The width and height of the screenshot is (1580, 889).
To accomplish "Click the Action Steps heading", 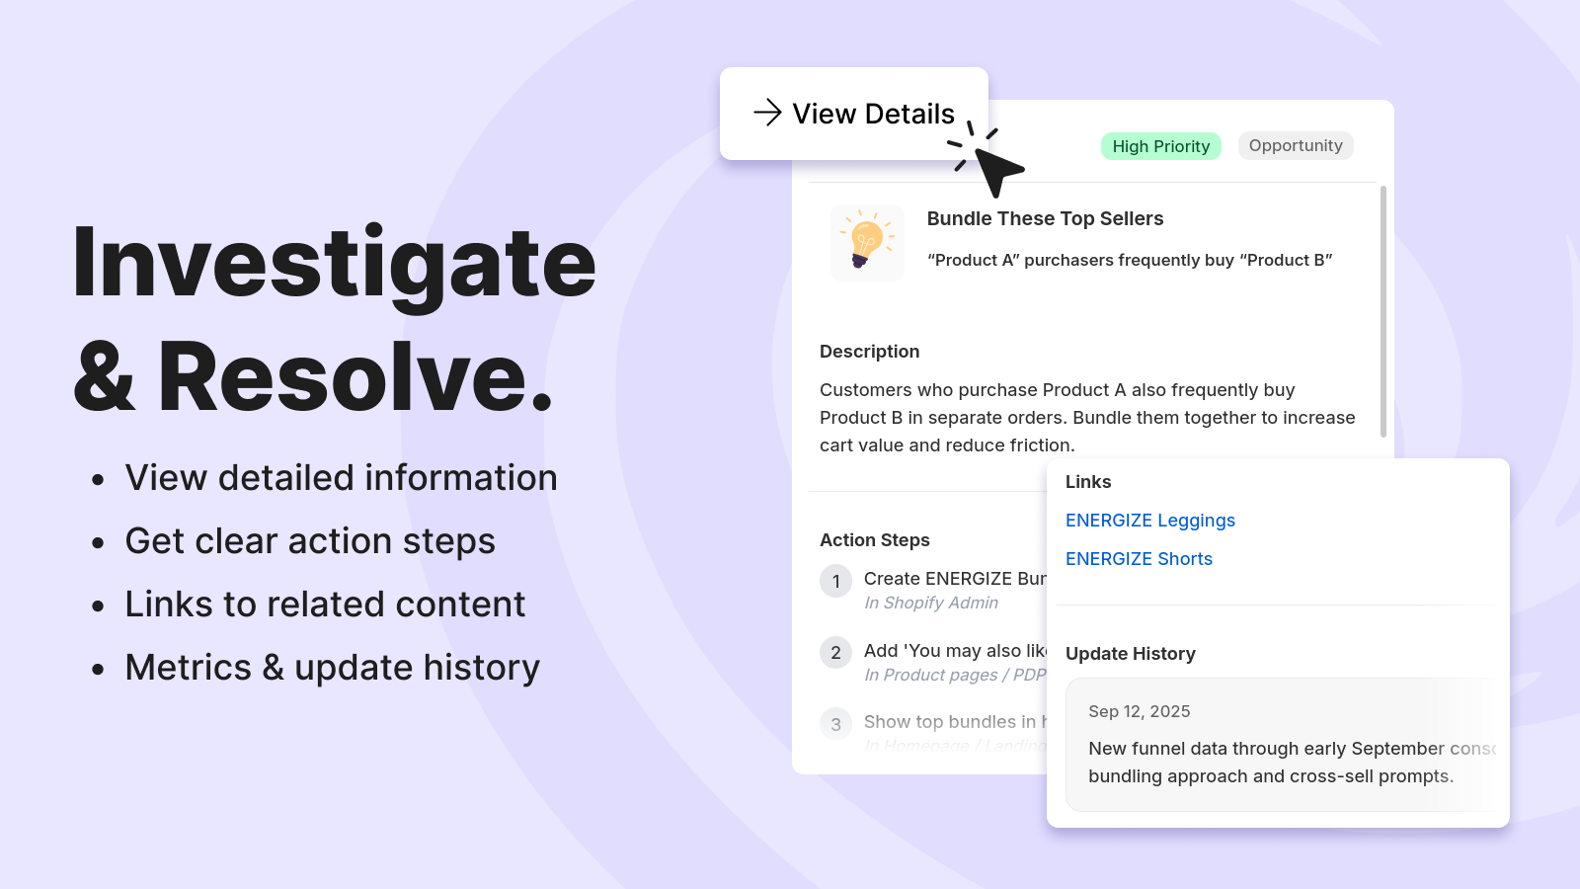I will point(874,540).
